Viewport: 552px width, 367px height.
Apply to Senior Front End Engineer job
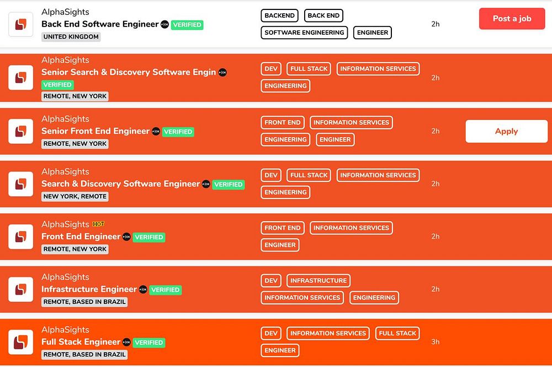point(506,131)
